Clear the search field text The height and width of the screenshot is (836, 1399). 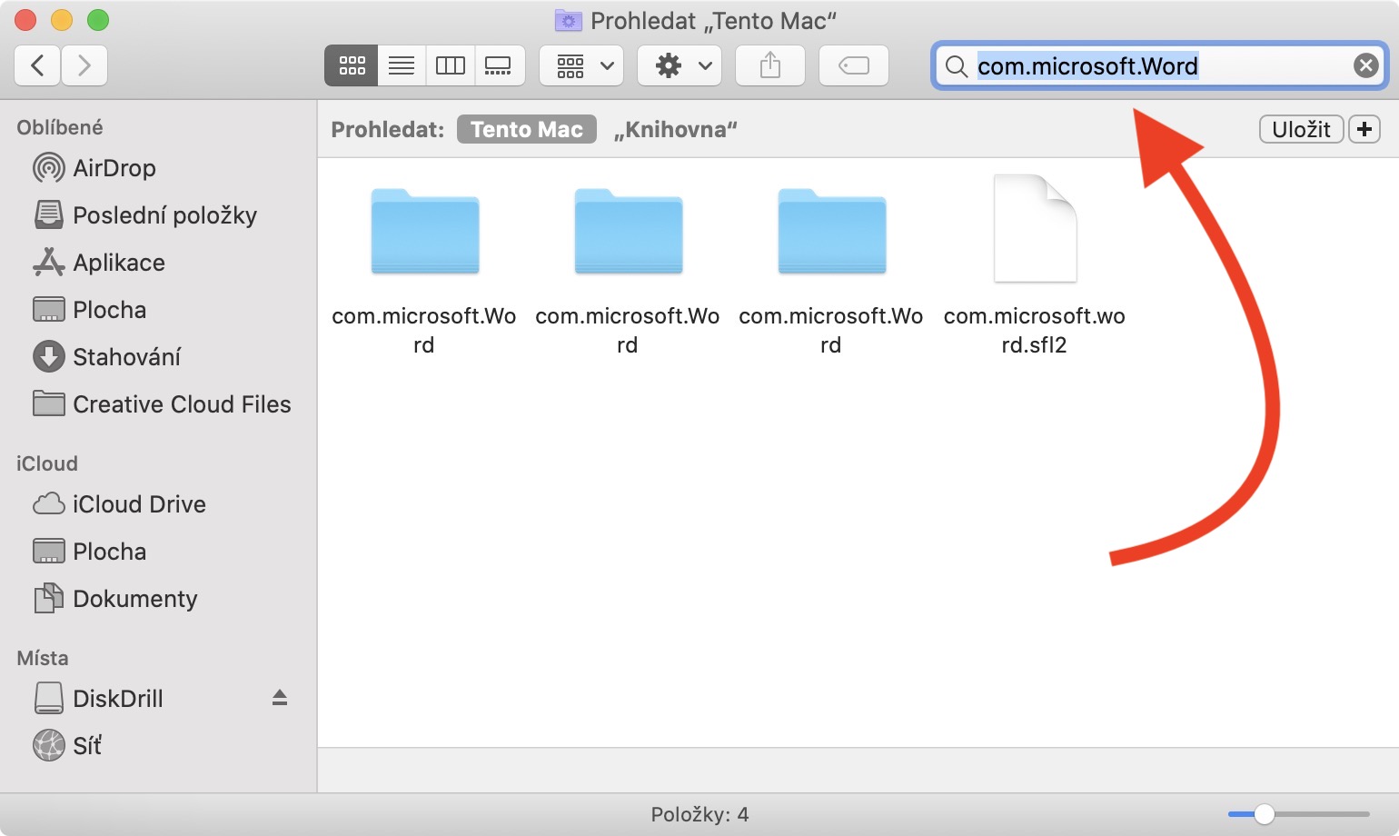click(1365, 65)
